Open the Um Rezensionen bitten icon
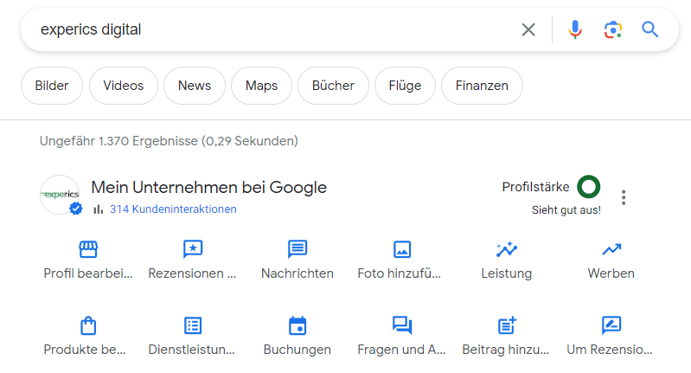Viewport: 691px width, 373px height. [x=611, y=325]
